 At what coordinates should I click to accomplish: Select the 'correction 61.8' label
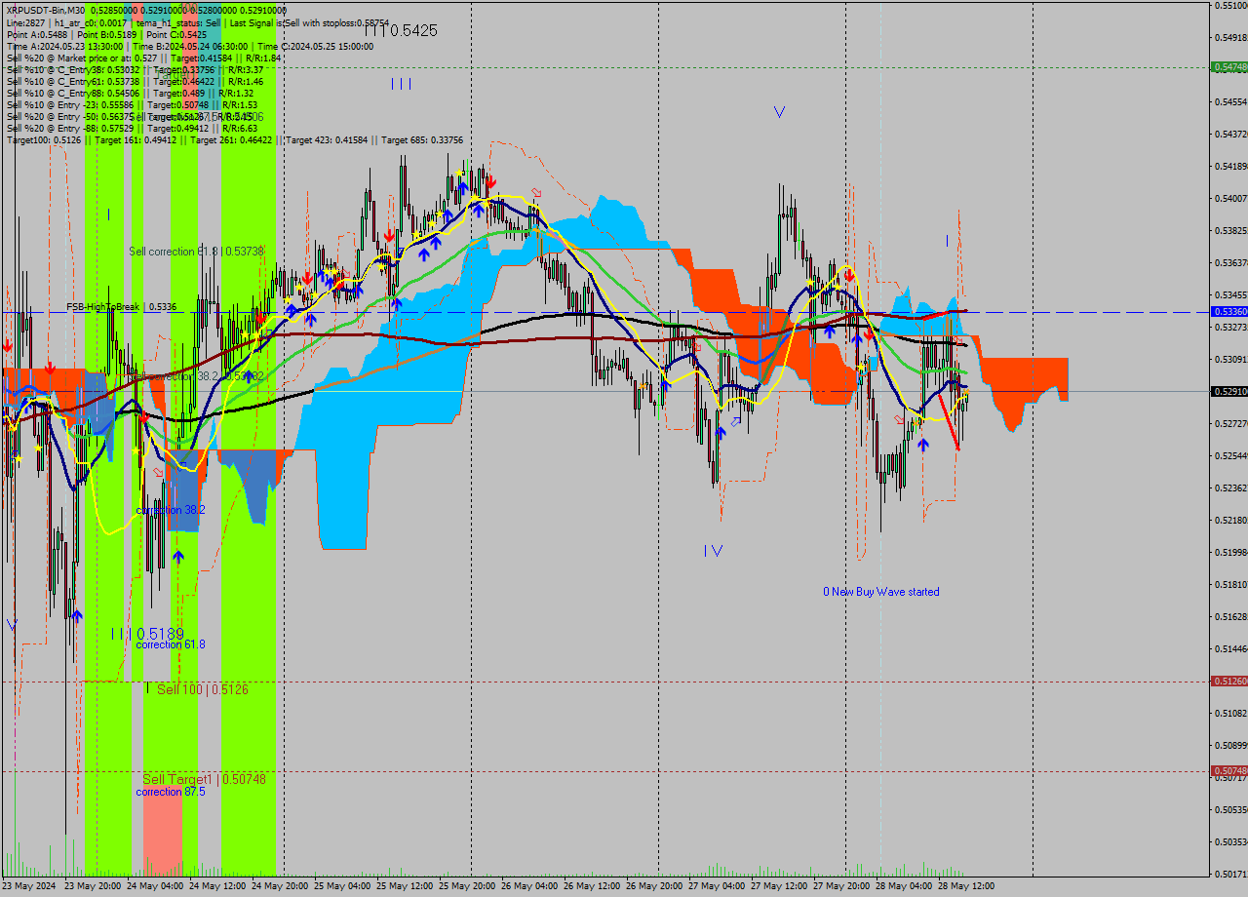(x=171, y=644)
